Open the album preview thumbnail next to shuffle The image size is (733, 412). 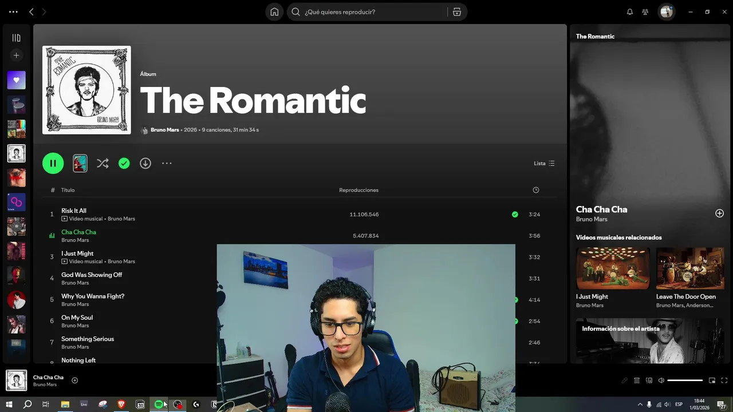(x=80, y=163)
